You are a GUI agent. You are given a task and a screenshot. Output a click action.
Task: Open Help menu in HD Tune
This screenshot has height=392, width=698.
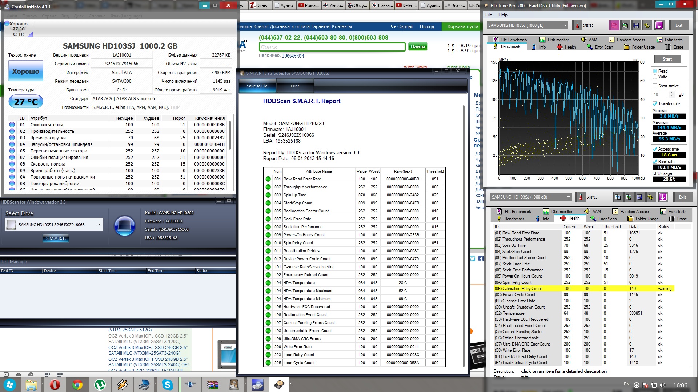click(503, 15)
